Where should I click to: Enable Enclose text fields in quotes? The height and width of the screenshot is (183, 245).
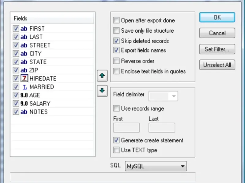coord(116,71)
